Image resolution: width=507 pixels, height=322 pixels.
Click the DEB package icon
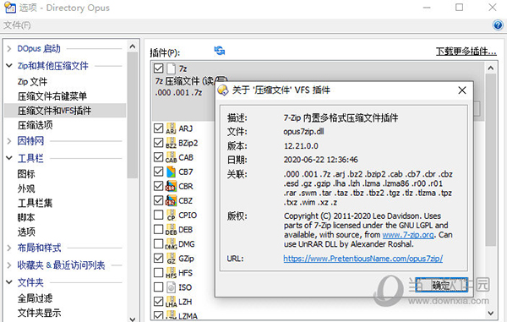[171, 230]
